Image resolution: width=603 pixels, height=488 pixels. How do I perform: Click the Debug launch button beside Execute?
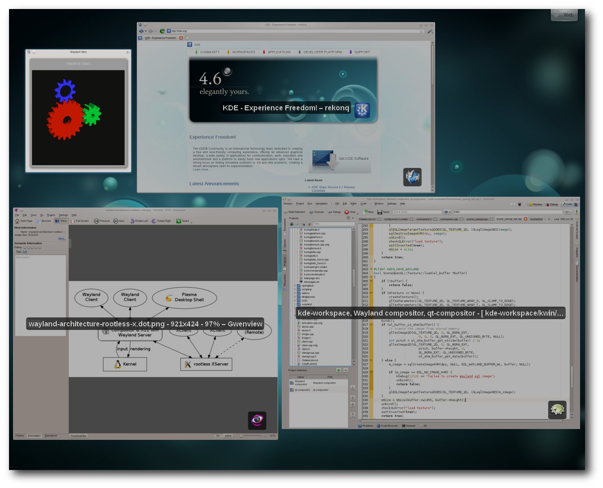coord(334,212)
